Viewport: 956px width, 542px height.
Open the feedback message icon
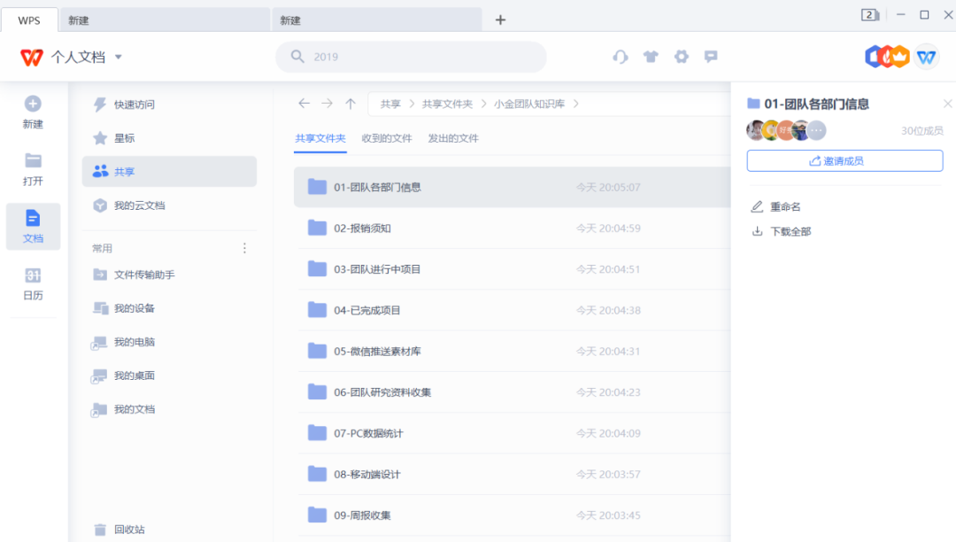(x=710, y=56)
